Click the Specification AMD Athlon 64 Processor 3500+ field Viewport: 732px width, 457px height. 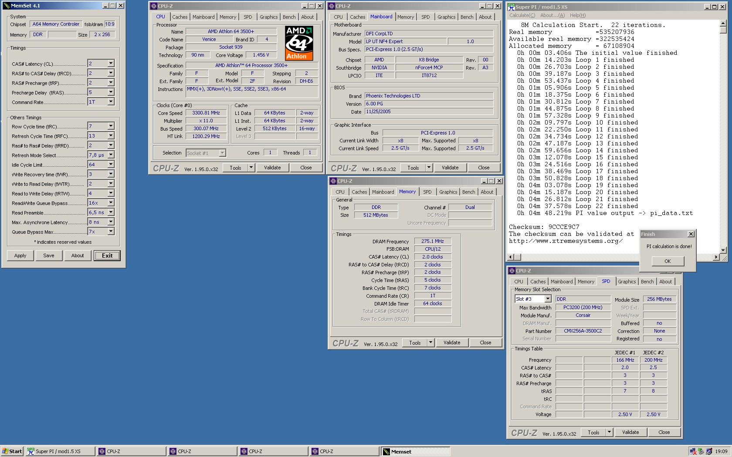tap(251, 65)
